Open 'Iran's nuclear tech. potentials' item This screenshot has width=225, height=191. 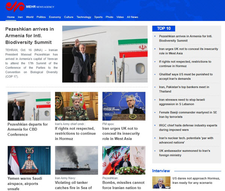(186, 140)
